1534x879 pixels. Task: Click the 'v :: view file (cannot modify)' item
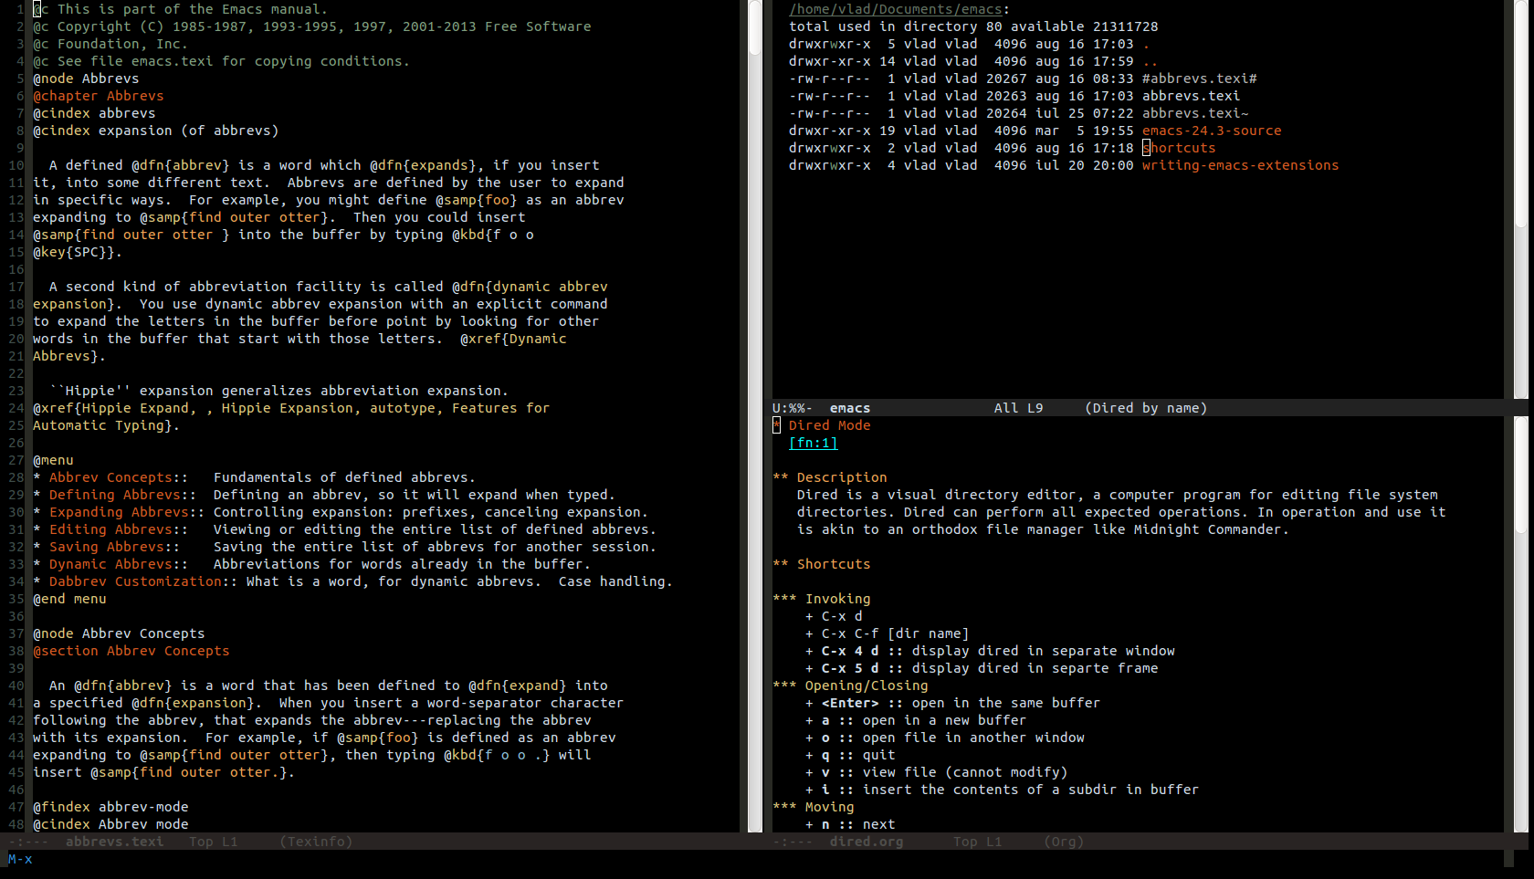[x=936, y=772]
